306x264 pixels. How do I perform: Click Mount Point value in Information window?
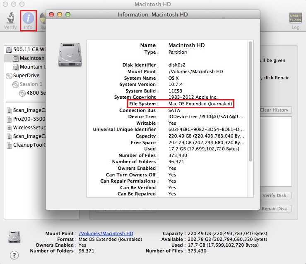click(195, 71)
